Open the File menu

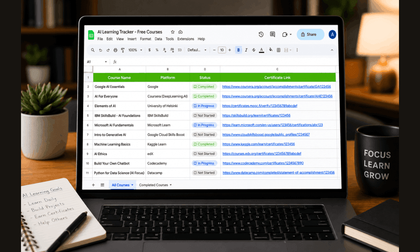pyautogui.click(x=100, y=39)
